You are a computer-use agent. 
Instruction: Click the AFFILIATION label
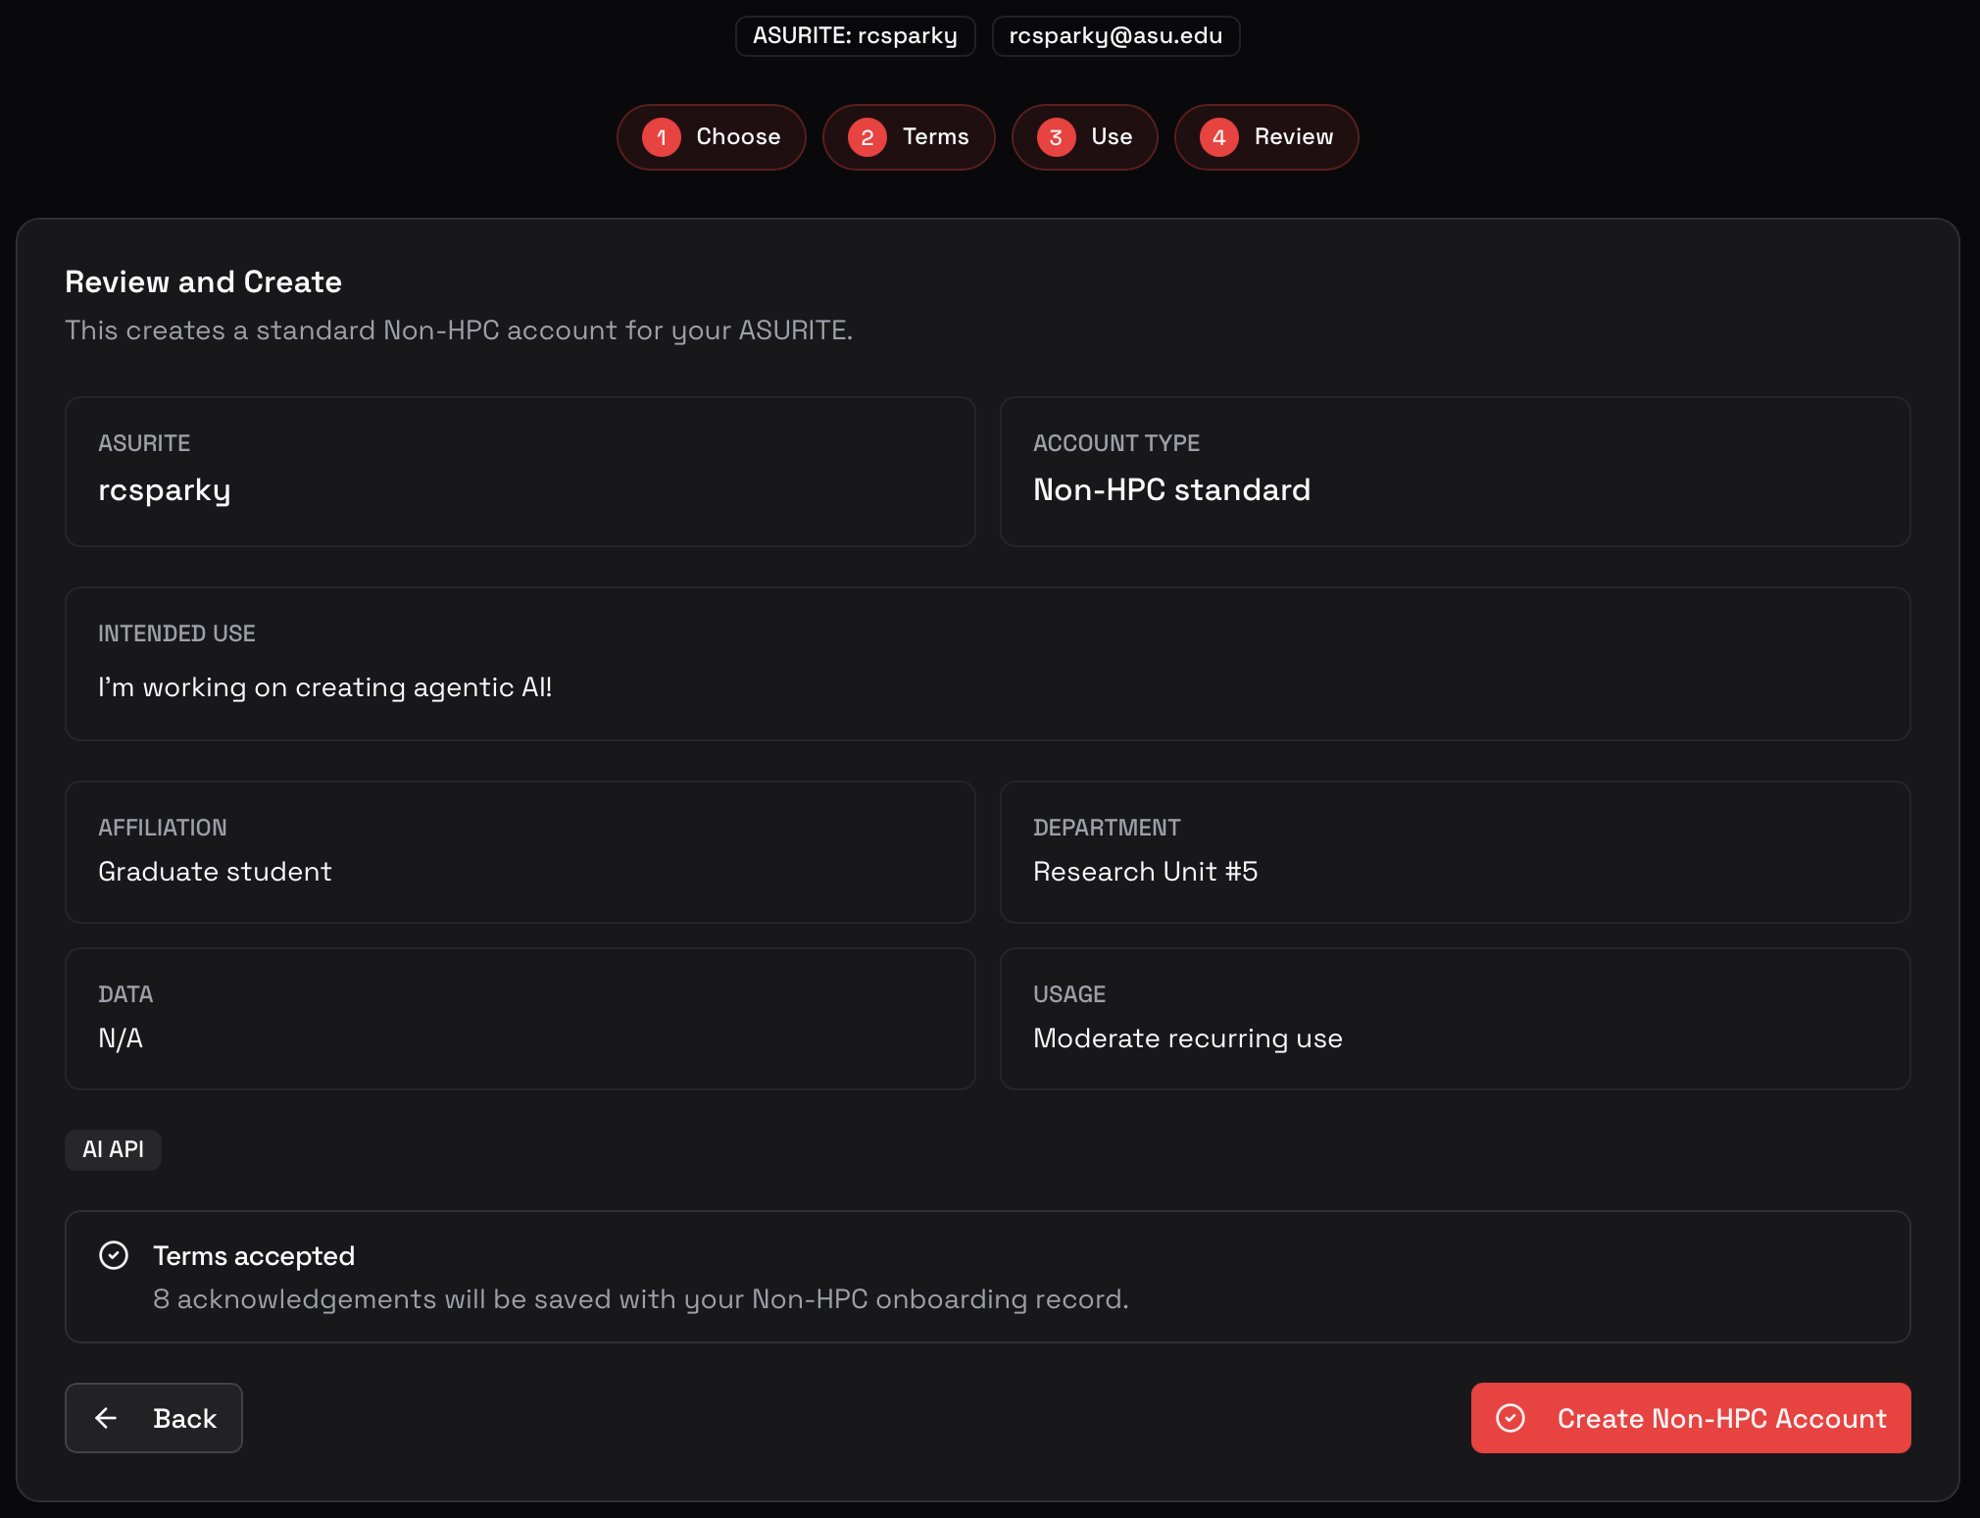click(163, 828)
